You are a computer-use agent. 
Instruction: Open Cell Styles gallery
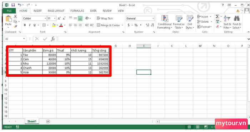click(190, 22)
